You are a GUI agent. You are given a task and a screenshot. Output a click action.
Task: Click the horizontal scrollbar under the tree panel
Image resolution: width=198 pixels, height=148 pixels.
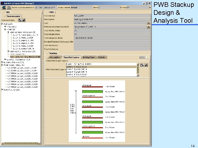pyautogui.click(x=21, y=143)
